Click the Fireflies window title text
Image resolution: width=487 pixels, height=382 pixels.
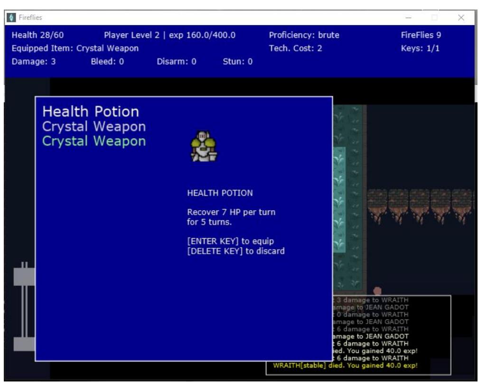pos(30,18)
